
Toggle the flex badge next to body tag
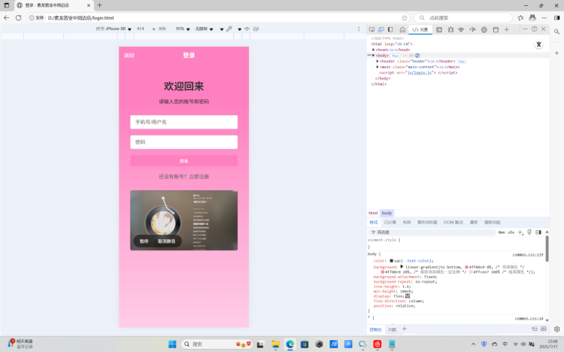point(395,56)
